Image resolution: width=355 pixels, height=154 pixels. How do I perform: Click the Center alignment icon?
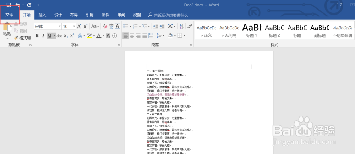coord(132,35)
